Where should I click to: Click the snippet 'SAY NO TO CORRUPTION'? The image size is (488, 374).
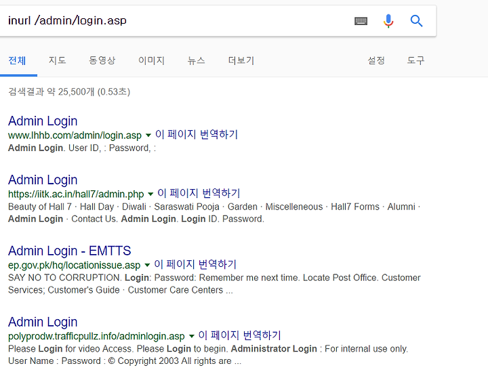(x=64, y=278)
